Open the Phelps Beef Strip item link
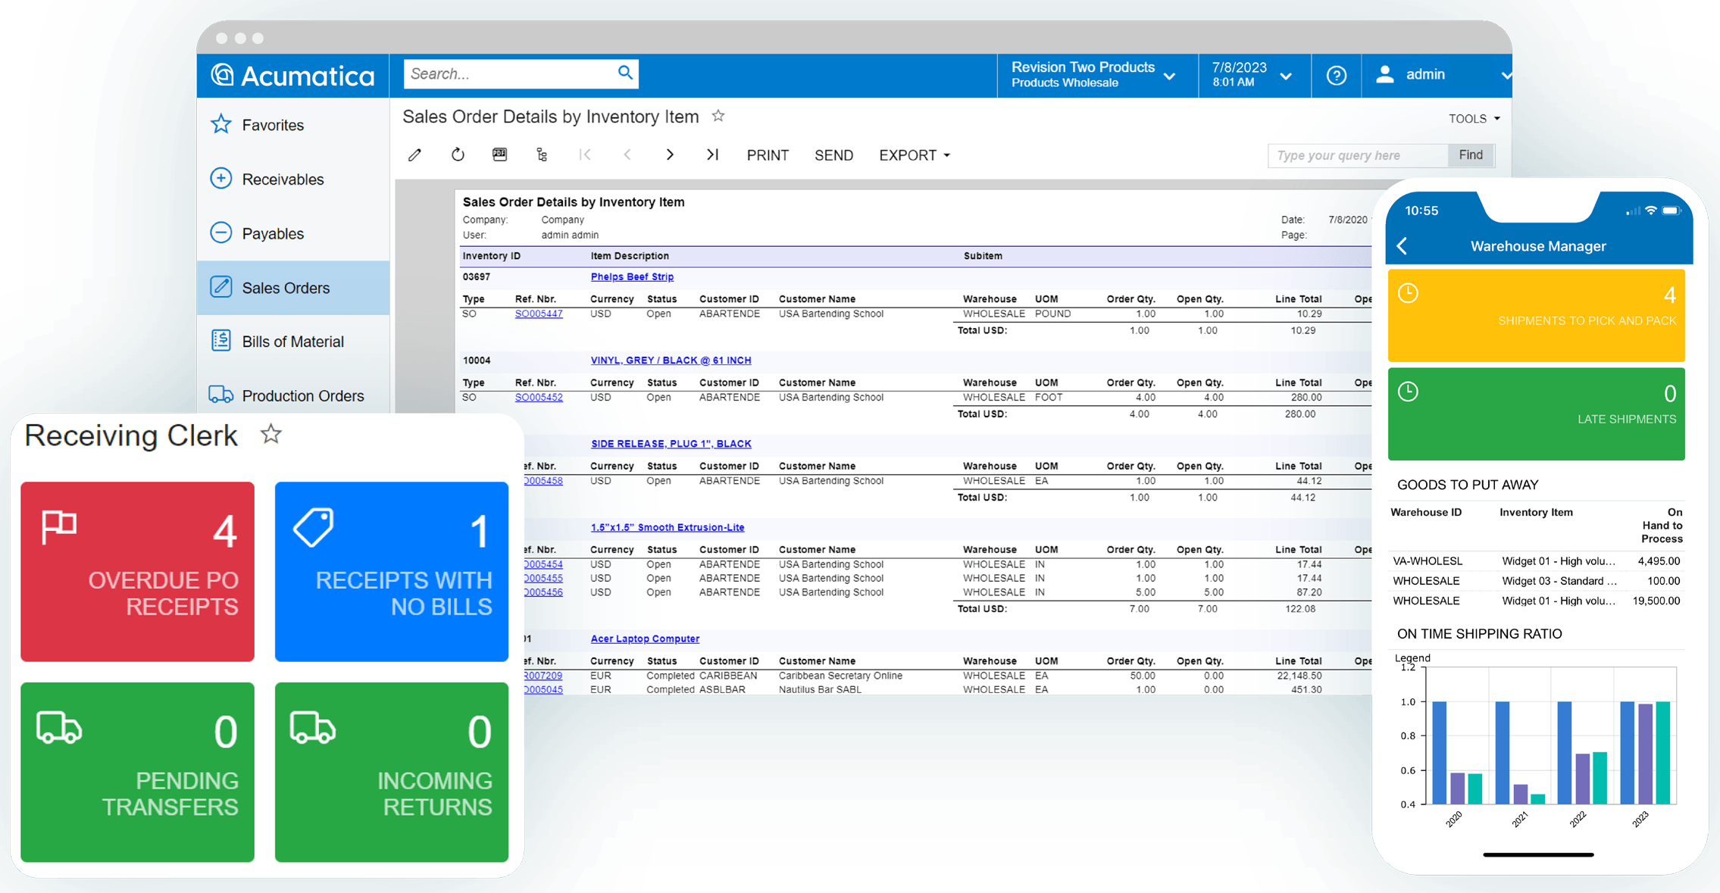 point(632,276)
